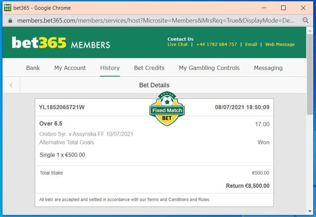The image size is (316, 217).
Task: Click bet reference YL1852065721W
Action: point(62,107)
